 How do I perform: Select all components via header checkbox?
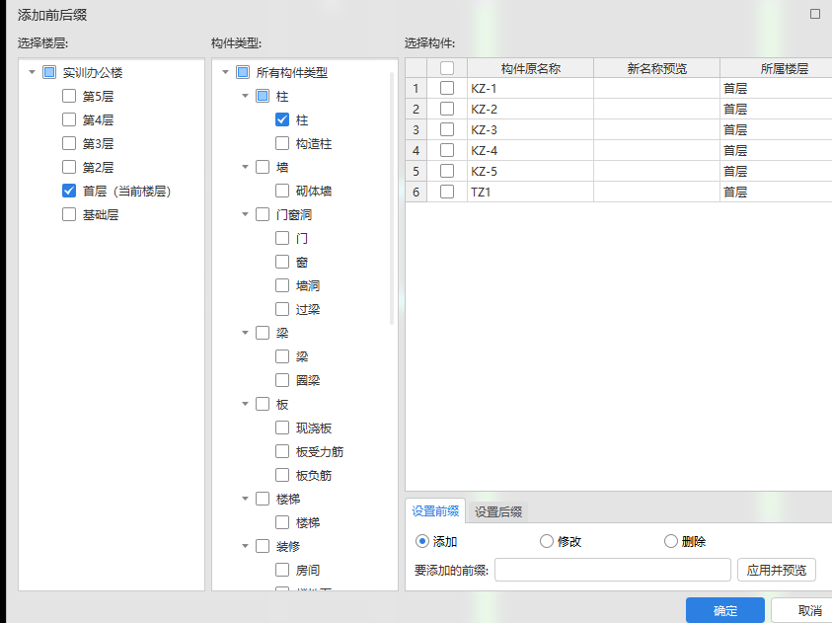447,68
